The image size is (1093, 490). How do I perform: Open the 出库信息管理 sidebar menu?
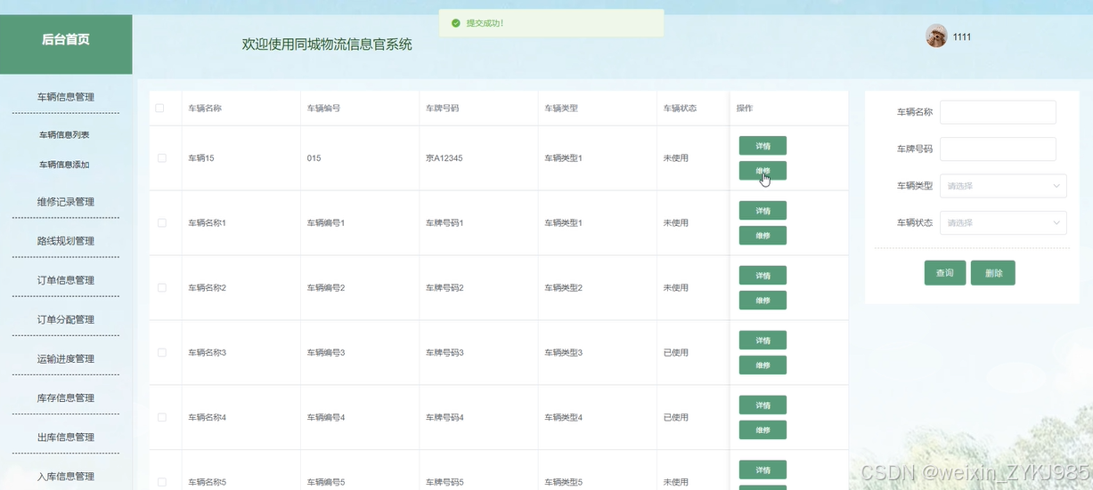pos(66,437)
